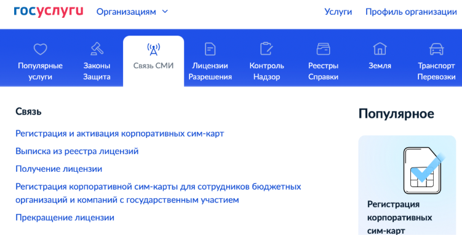
Task: Expand the Организациям dropdown
Action: [x=126, y=12]
